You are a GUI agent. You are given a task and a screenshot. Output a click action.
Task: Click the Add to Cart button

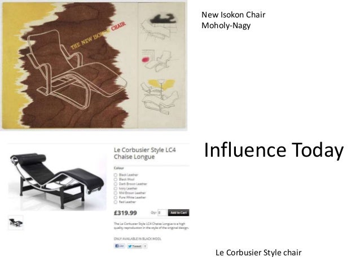[178, 213]
